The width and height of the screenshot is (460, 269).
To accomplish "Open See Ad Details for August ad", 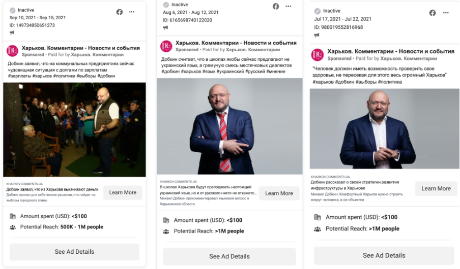I will pyautogui.click(x=229, y=256).
